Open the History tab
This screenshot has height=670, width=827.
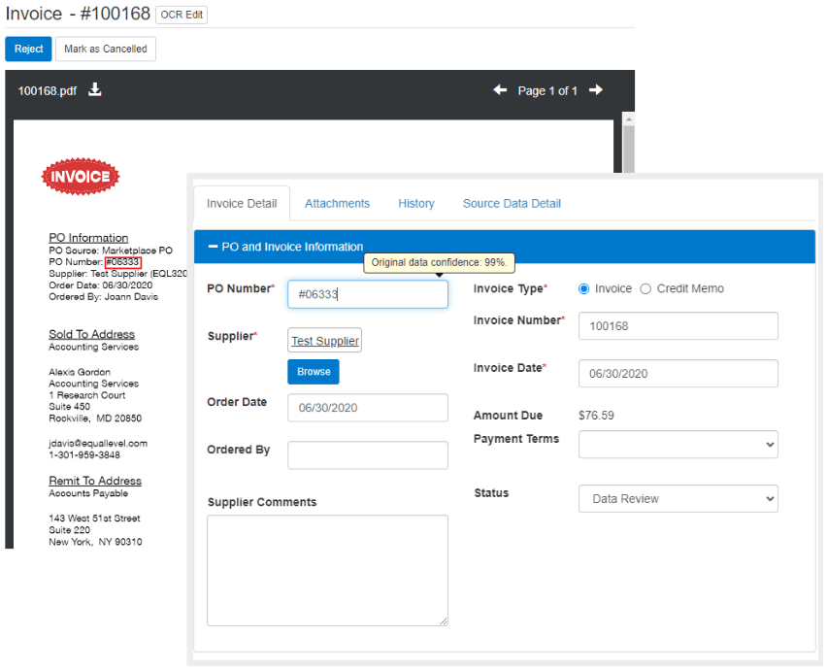click(x=415, y=204)
